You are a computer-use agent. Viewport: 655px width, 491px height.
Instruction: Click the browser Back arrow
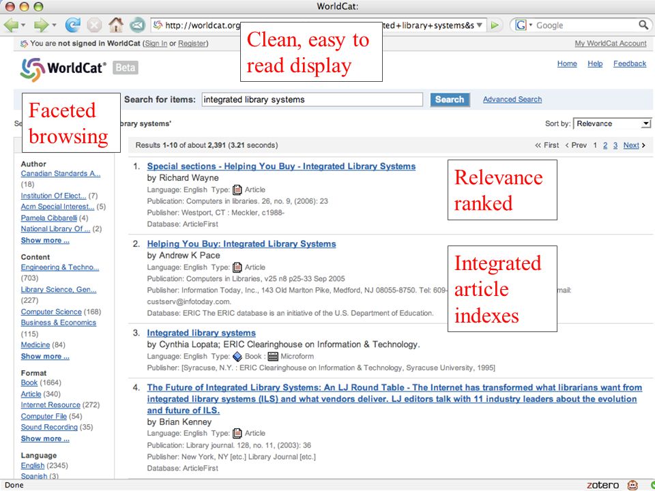point(11,25)
